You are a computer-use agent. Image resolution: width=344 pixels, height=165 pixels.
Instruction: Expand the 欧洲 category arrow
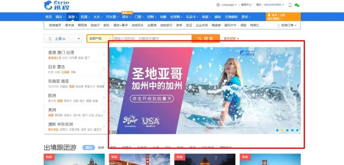[x=104, y=98]
